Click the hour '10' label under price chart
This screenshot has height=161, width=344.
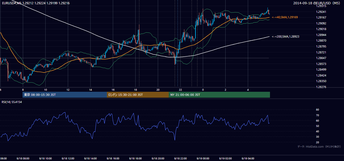tap(45, 90)
